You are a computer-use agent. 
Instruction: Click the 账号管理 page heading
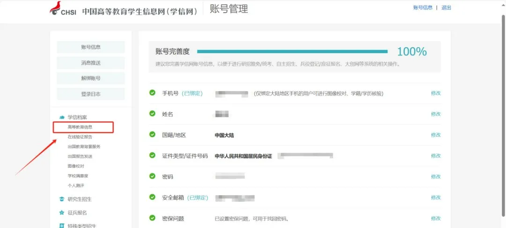[229, 9]
